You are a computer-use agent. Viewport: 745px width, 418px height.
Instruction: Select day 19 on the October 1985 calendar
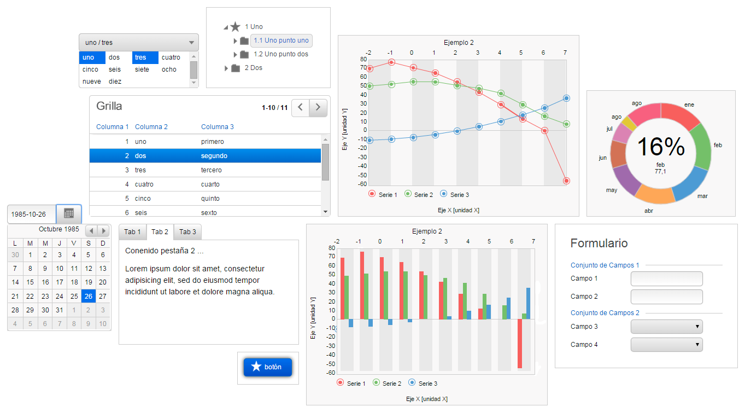pos(88,282)
